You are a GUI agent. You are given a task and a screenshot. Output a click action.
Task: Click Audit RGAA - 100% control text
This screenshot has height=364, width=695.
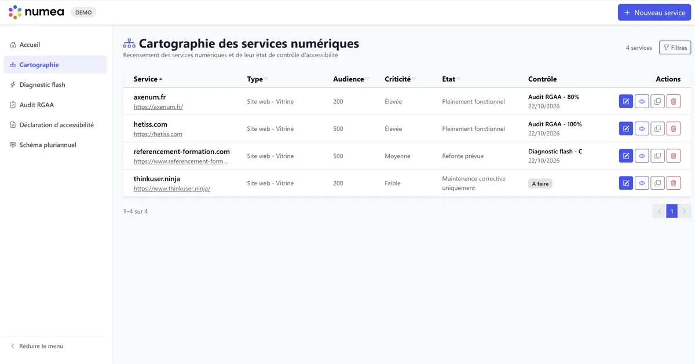pos(555,124)
